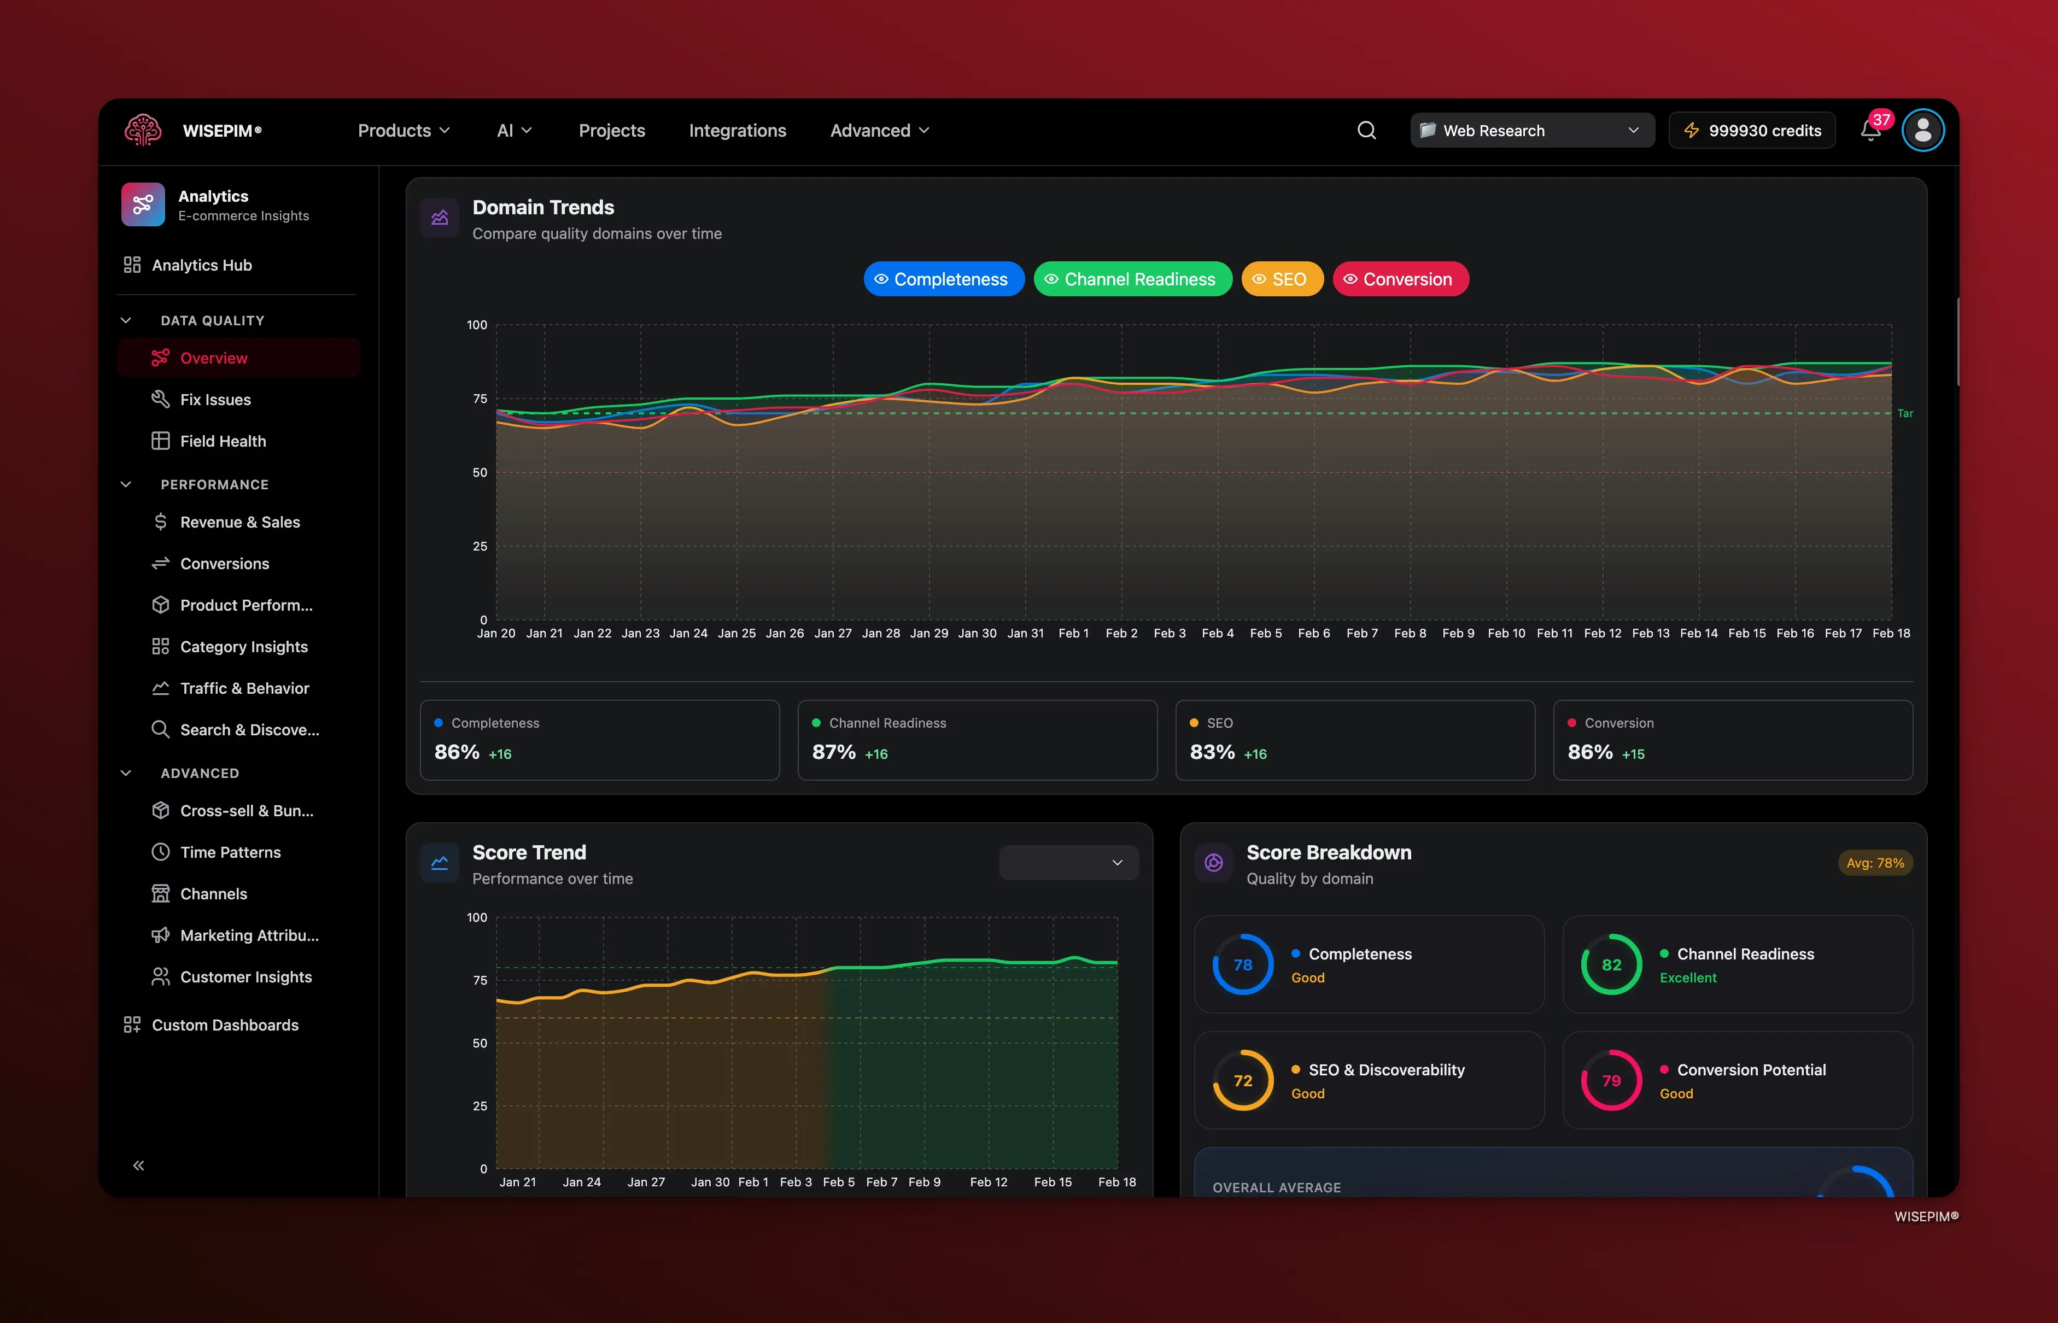Hide the Channel Readiness series
Viewport: 2058px width, 1323px height.
pos(1132,279)
